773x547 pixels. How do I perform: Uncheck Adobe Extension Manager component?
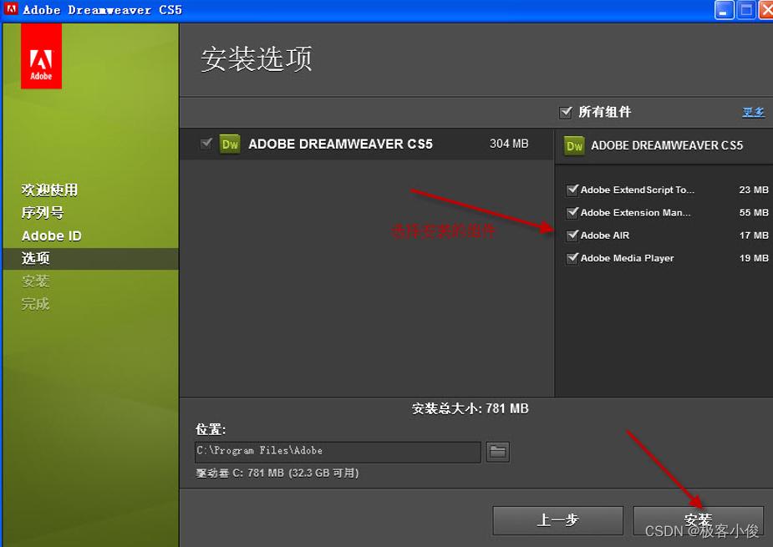572,212
